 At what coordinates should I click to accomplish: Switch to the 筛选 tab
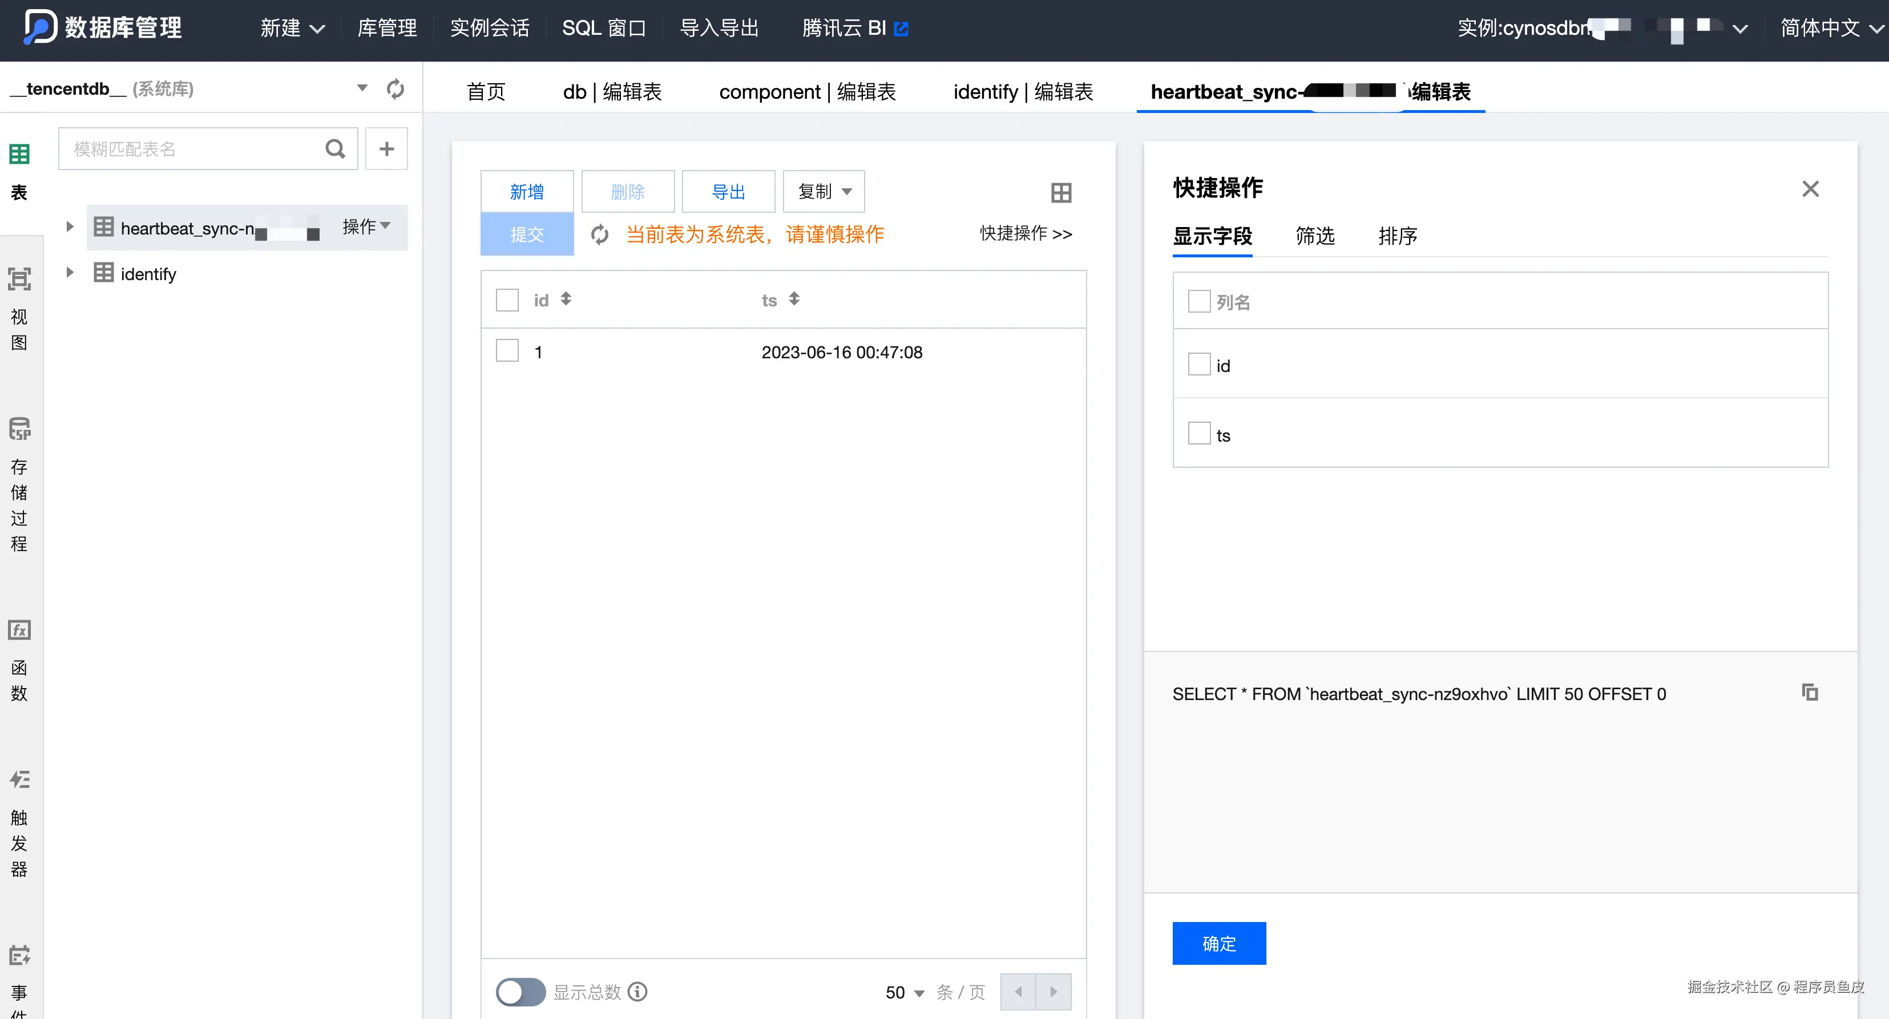(1314, 236)
